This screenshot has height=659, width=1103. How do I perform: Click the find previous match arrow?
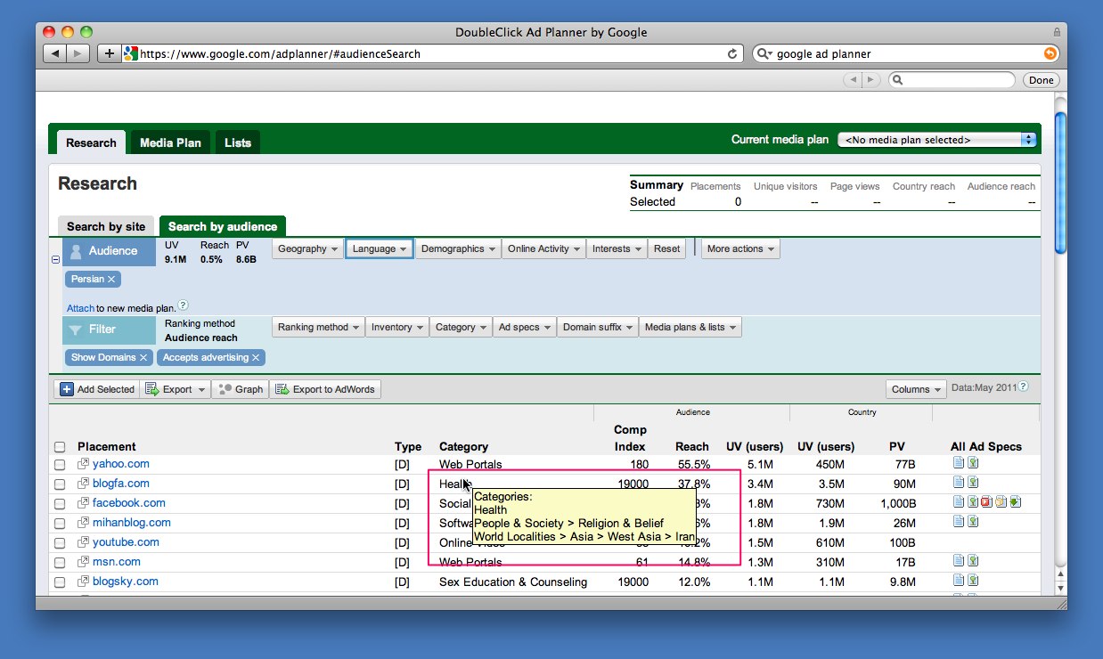pos(853,80)
